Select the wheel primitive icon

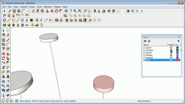(32, 25)
